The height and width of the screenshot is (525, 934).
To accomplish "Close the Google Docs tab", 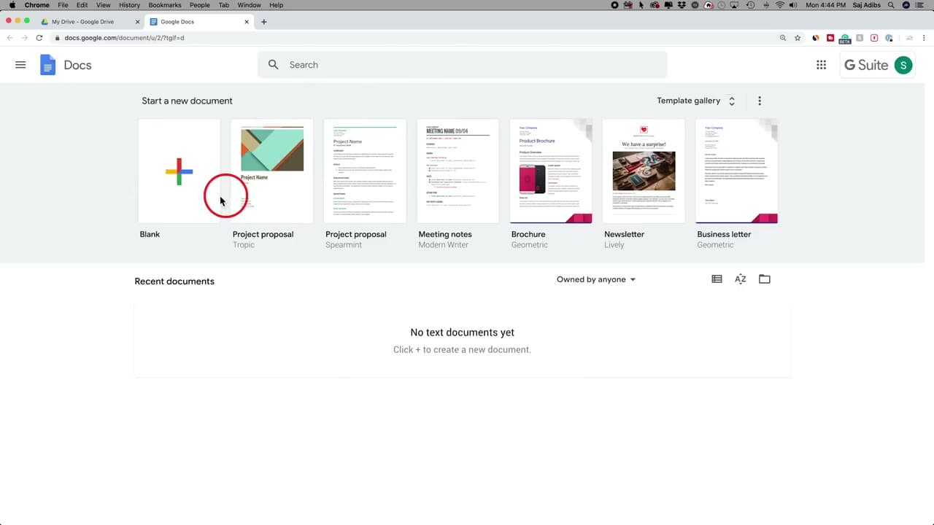I will [247, 22].
